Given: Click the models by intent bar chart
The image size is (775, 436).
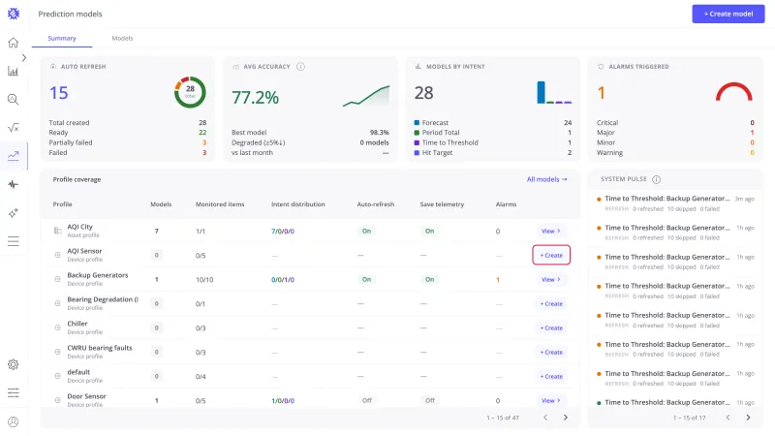Looking at the screenshot, I should pyautogui.click(x=554, y=92).
